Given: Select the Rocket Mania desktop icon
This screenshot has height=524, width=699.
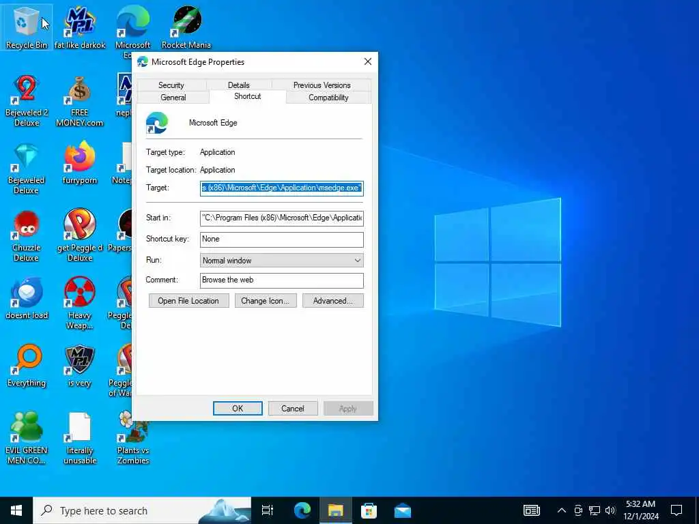Looking at the screenshot, I should coord(186,27).
